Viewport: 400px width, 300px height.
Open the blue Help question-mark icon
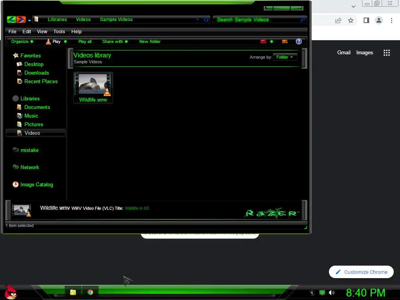[299, 41]
